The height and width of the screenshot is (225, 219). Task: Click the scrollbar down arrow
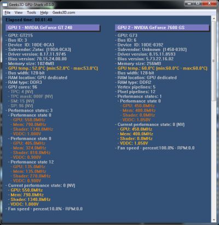pyautogui.click(x=214, y=220)
